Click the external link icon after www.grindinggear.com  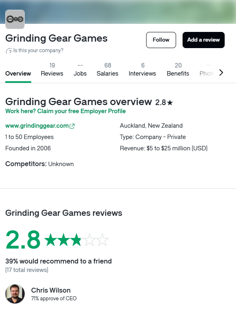pyautogui.click(x=72, y=126)
